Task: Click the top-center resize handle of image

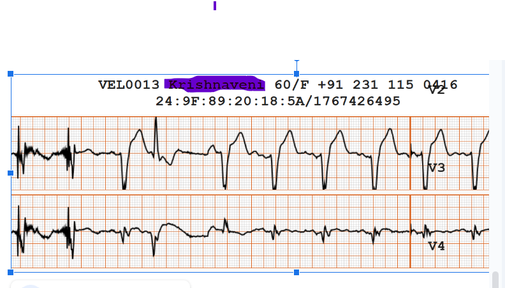Action: tap(296, 74)
